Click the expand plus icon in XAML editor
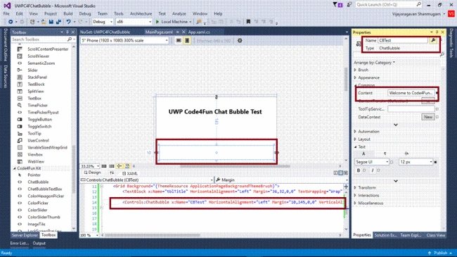The height and width of the screenshot is (257, 457). [x=346, y=187]
